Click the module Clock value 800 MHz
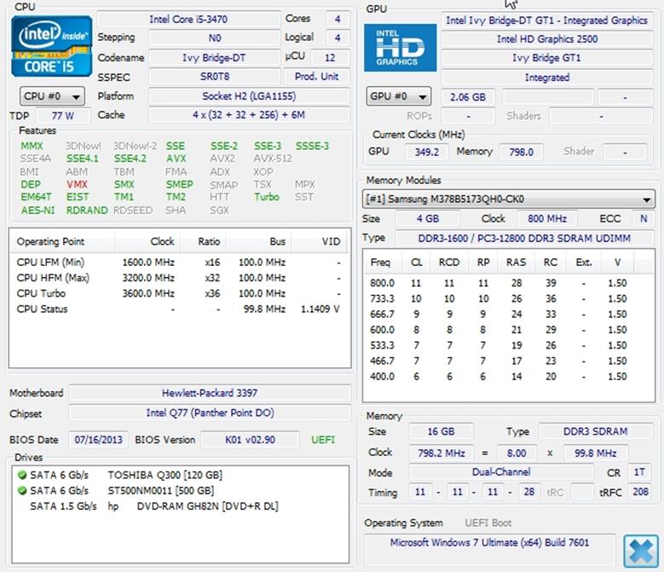Viewport: 664px width, 572px height. click(546, 219)
